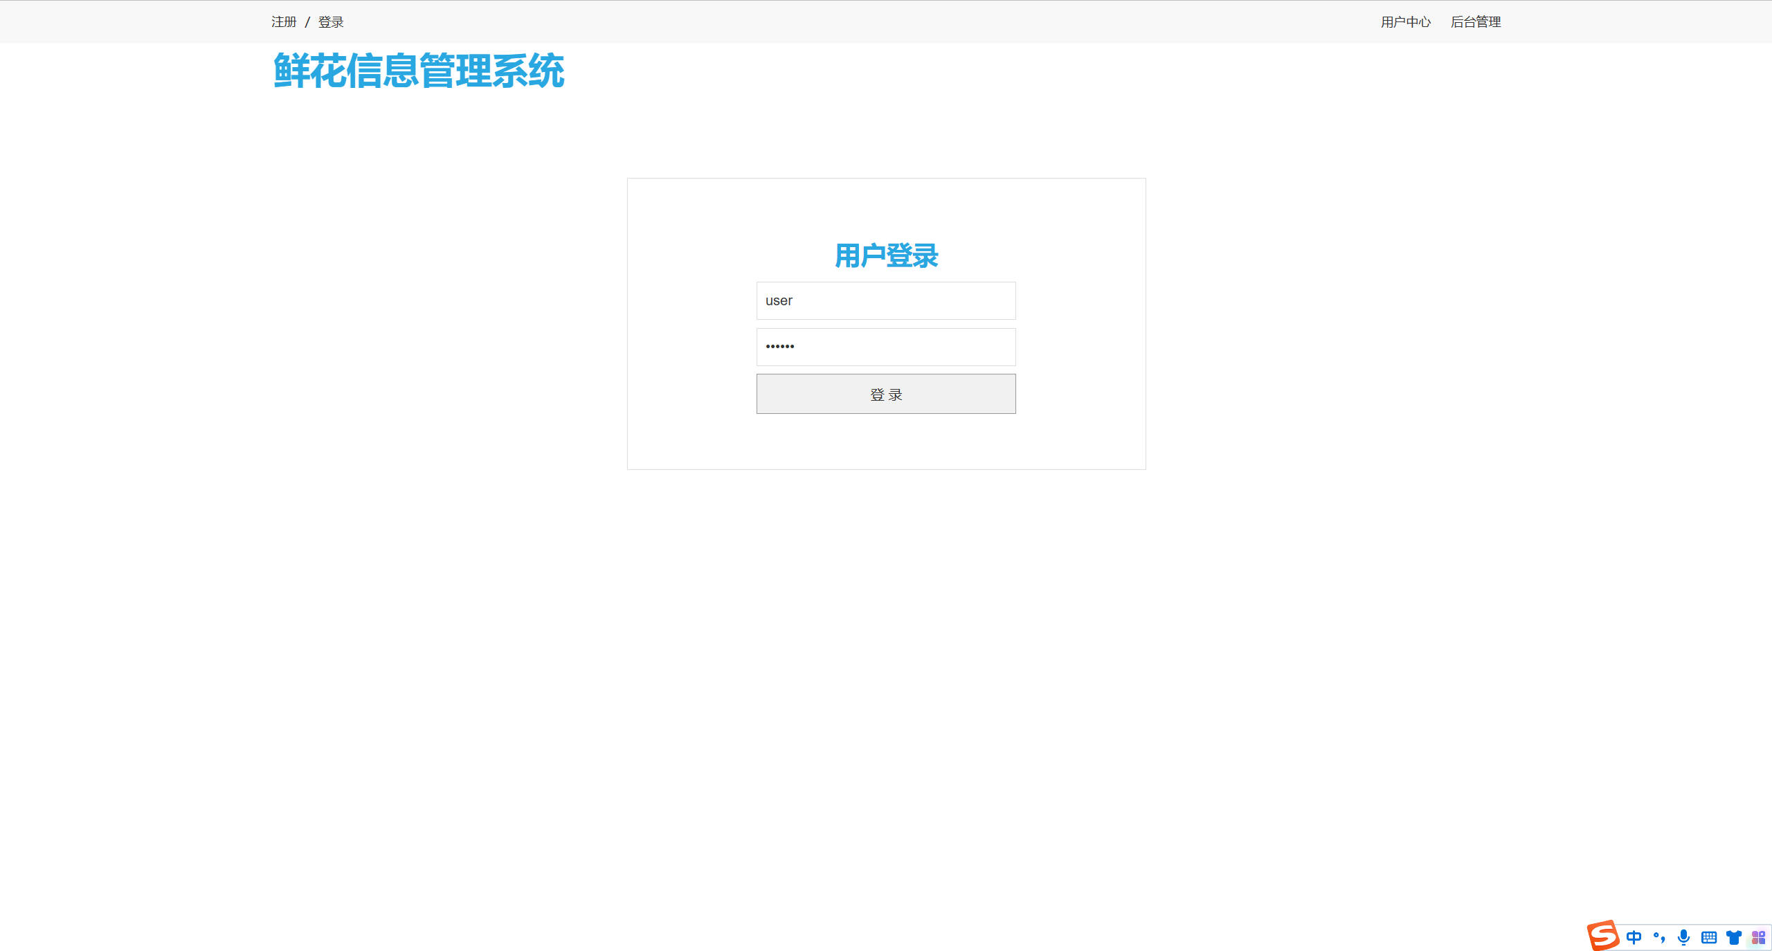Click the Sogou input method logo

pos(1602,936)
